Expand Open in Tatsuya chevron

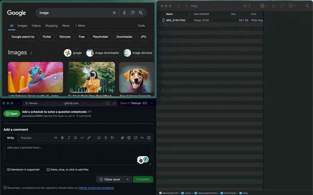152,103
